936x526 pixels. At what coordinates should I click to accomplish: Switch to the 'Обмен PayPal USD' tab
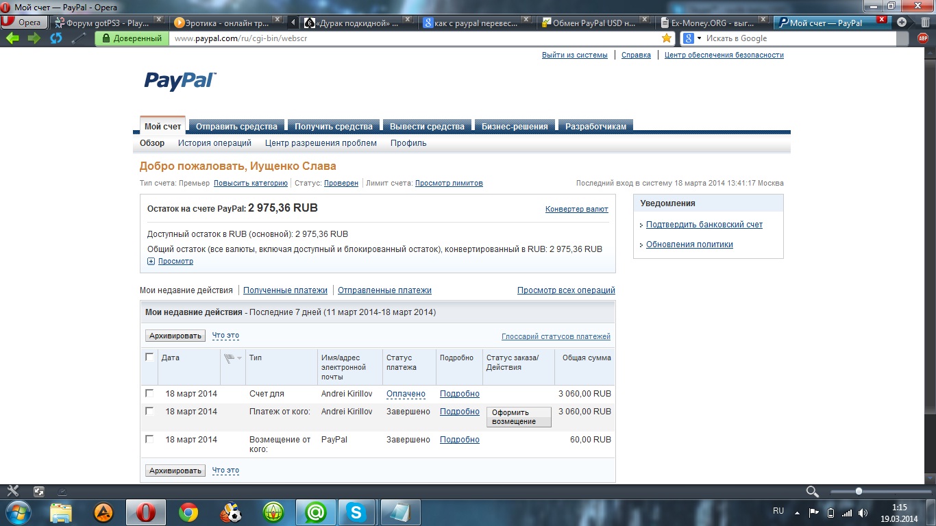[x=595, y=23]
